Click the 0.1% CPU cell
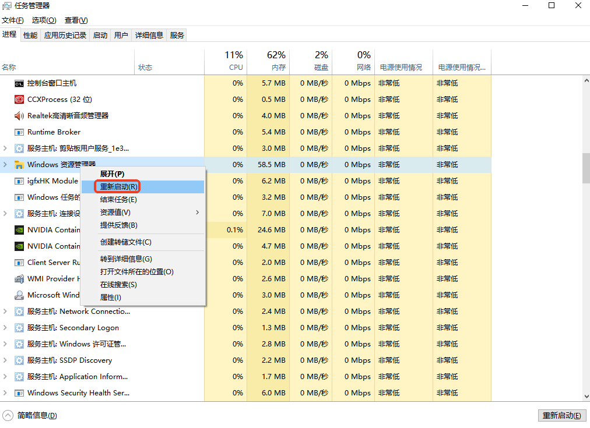 pos(226,230)
